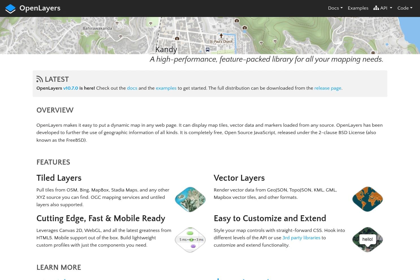Click the bus stop icon near Kandy
Image resolution: width=420 pixels, height=280 pixels.
pyautogui.click(x=207, y=49)
